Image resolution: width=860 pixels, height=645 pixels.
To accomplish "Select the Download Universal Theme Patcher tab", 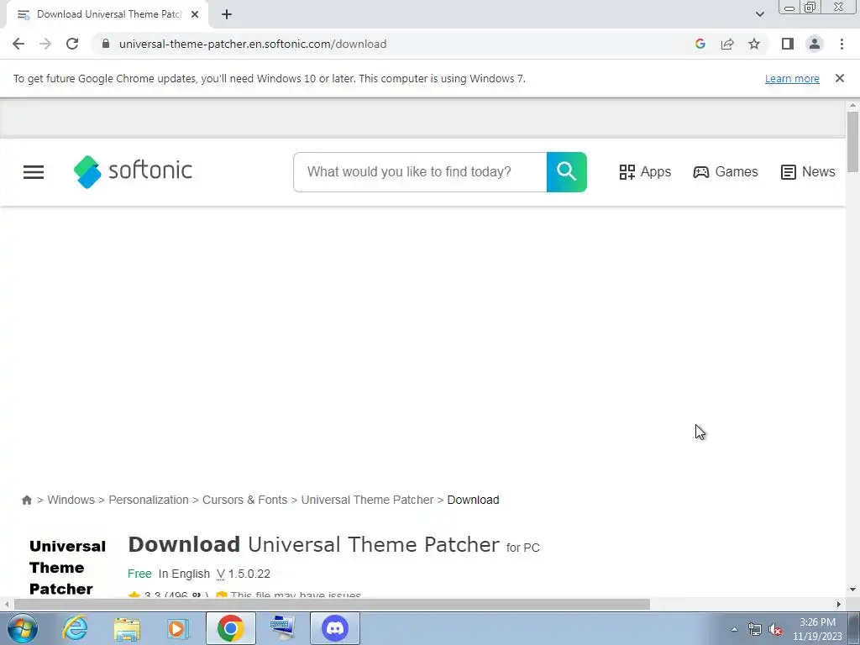I will pos(108,14).
